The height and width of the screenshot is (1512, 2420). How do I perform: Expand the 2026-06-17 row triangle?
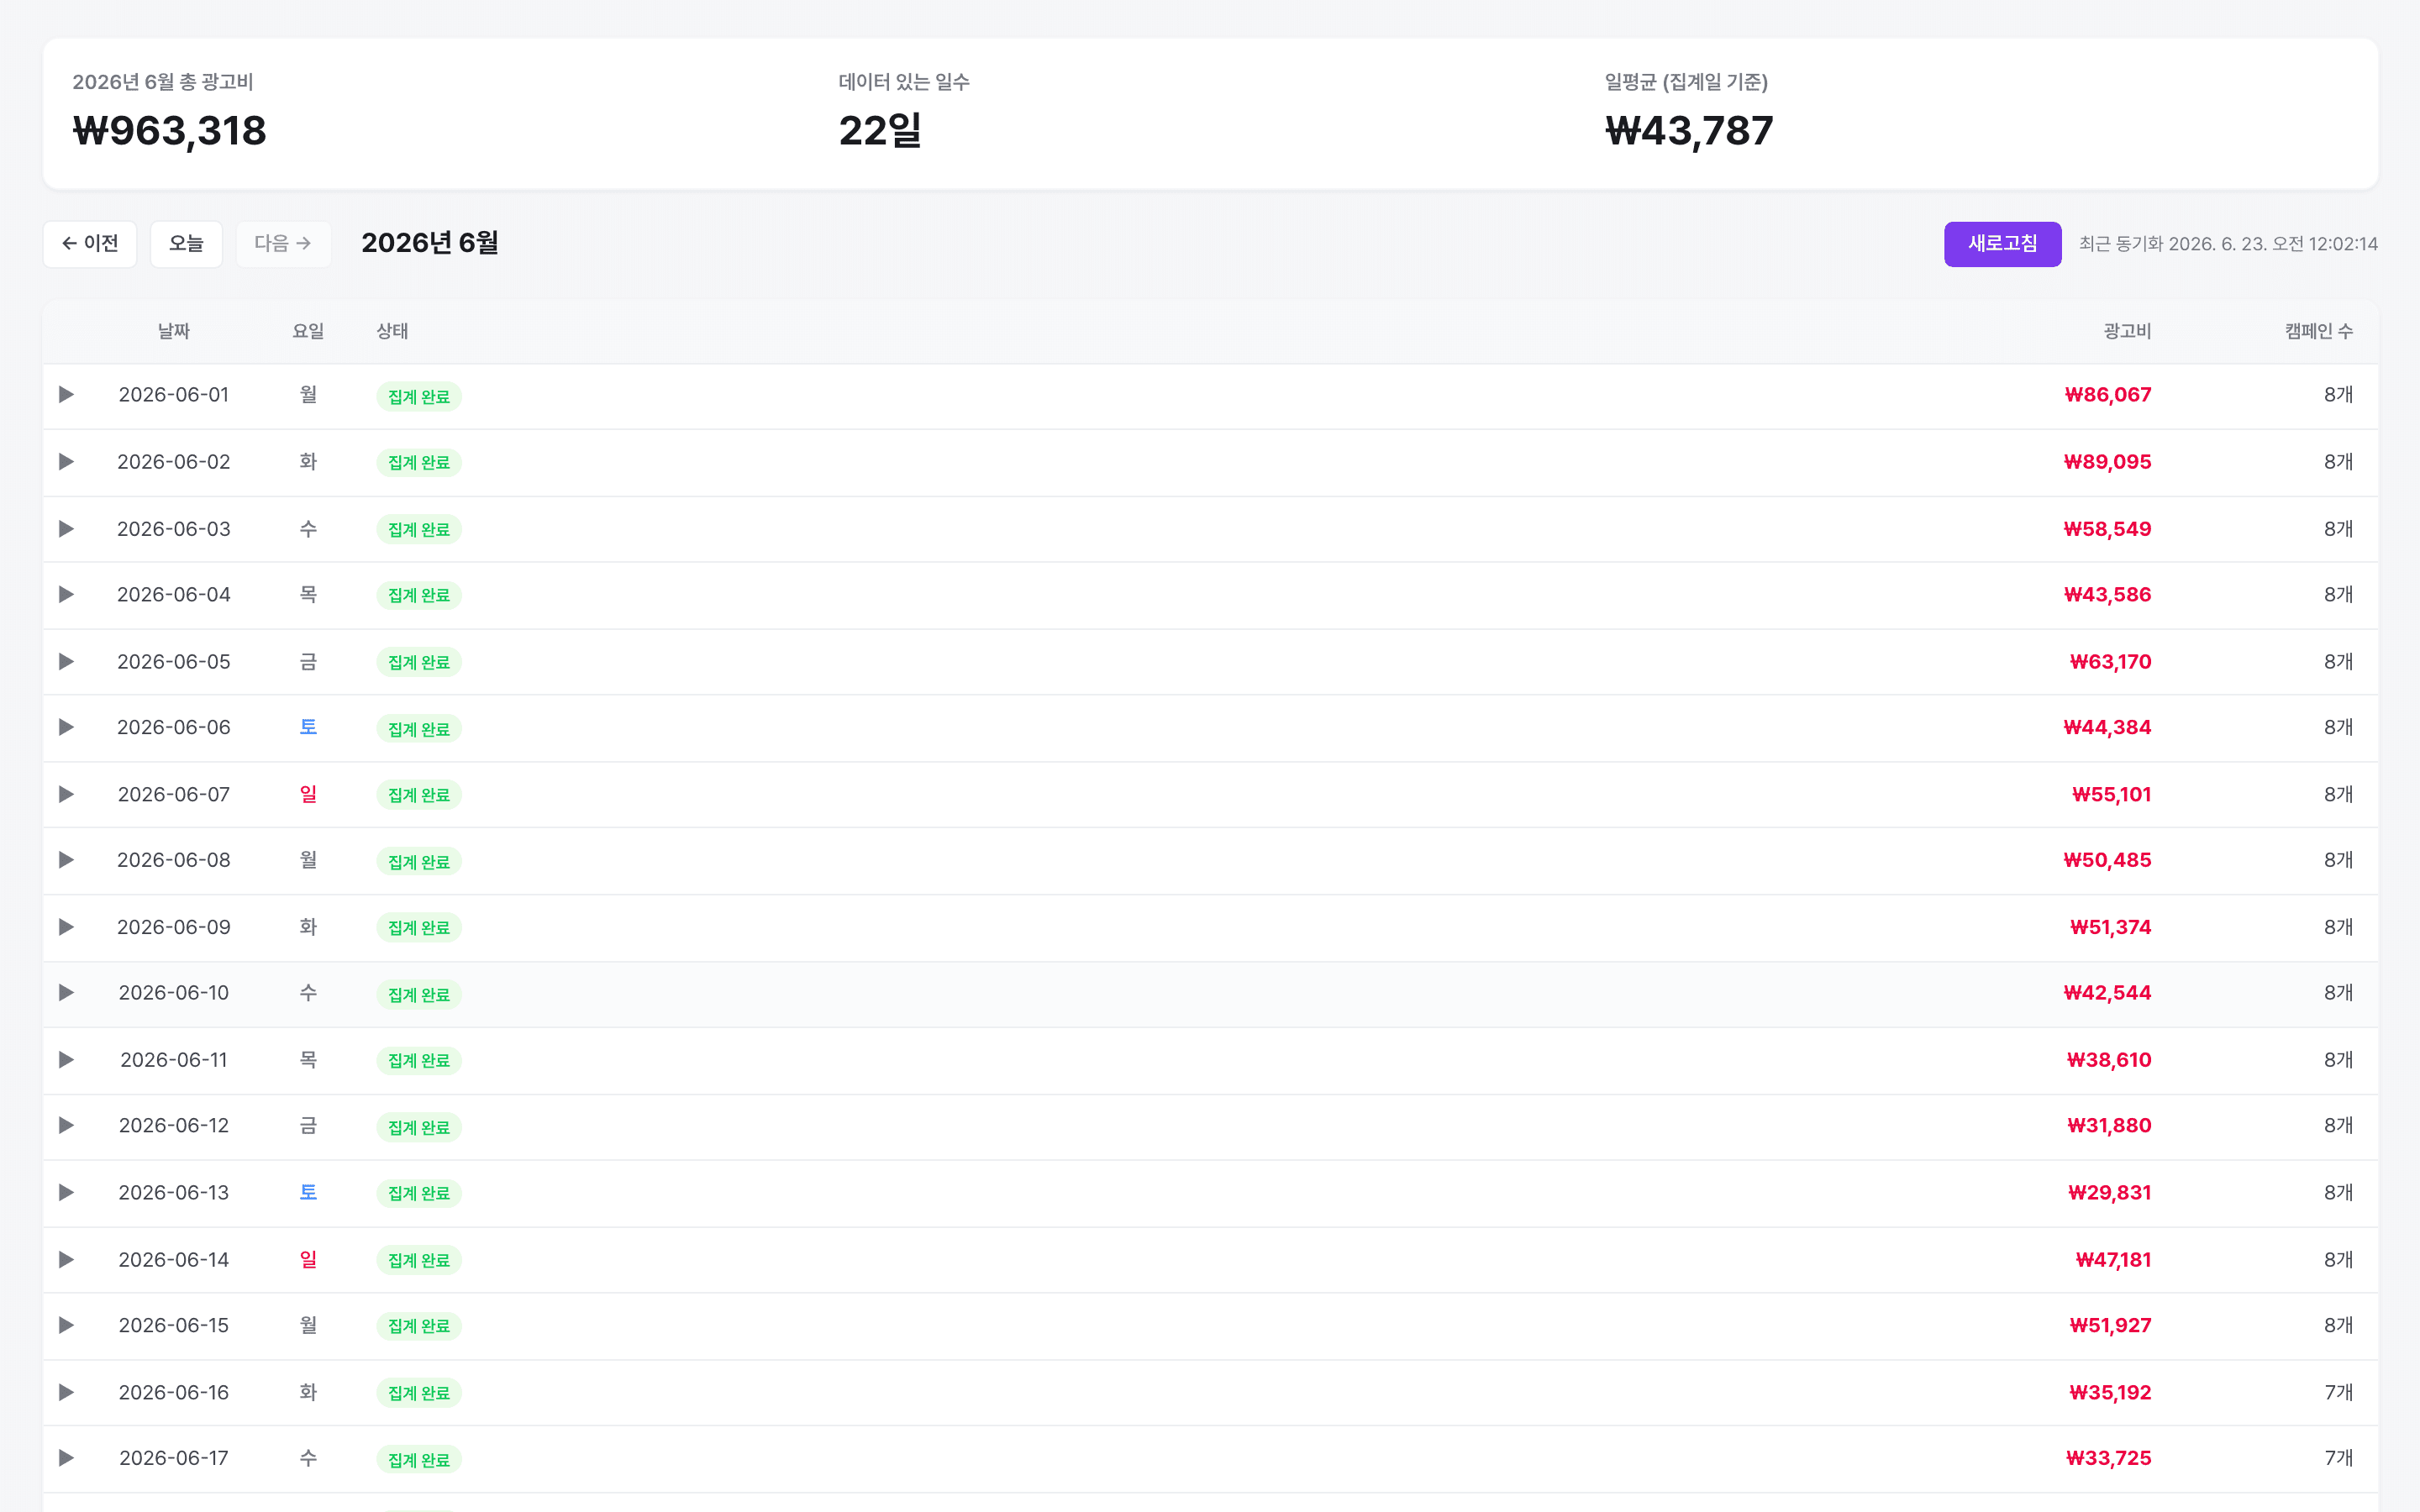point(66,1459)
